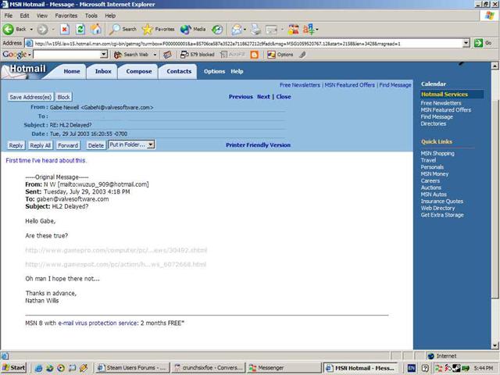Click the Messenger people icon in toolbar
Screen dimensions: 500x375
coord(293,30)
